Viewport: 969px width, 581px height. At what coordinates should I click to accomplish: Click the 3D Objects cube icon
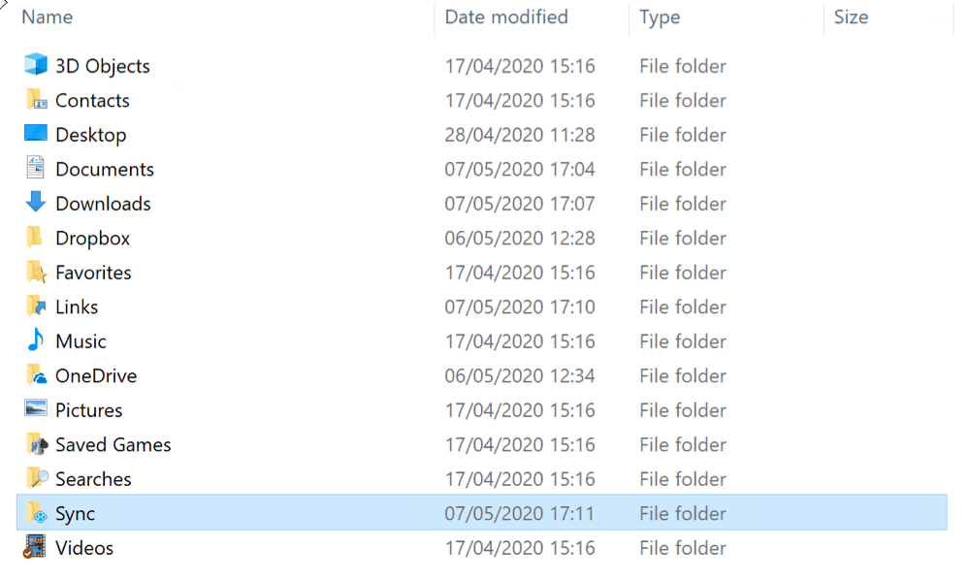click(36, 64)
